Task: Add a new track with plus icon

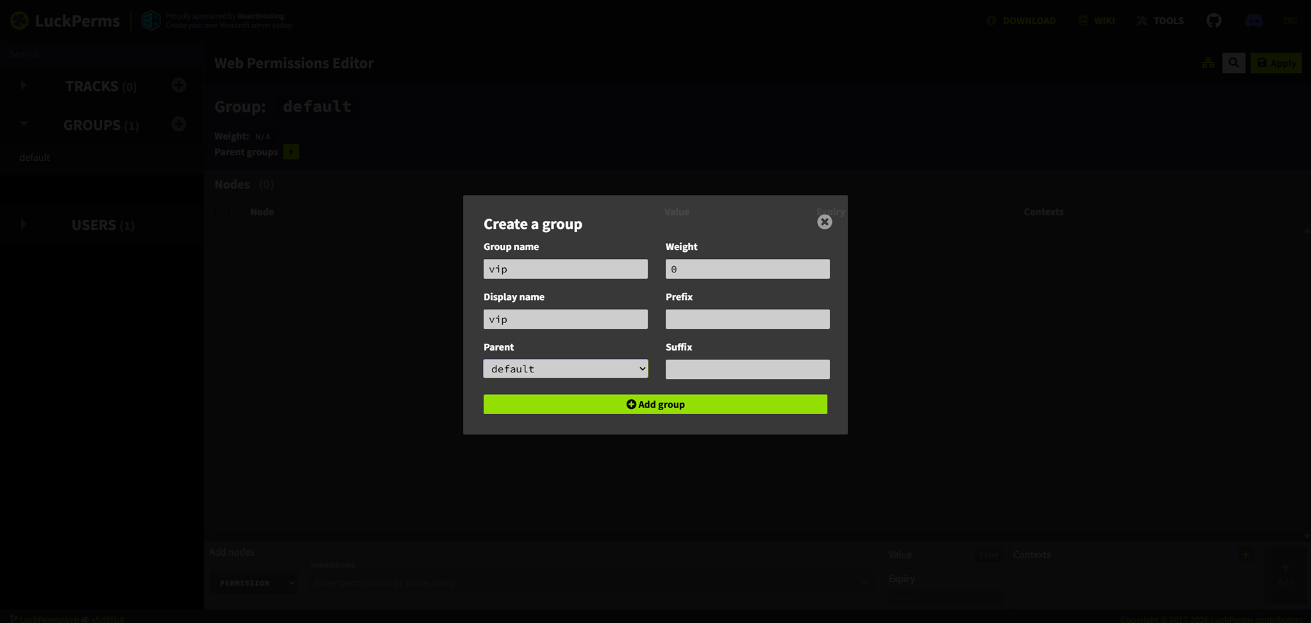Action: point(178,85)
